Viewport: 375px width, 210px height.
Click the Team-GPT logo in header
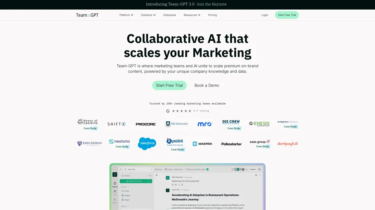point(87,15)
